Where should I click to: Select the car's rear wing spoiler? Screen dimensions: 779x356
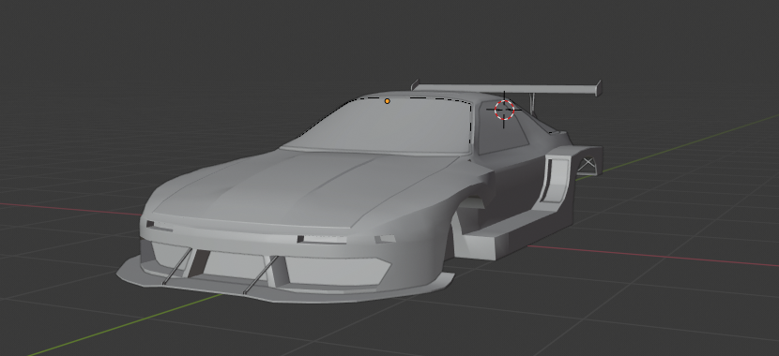pos(507,88)
